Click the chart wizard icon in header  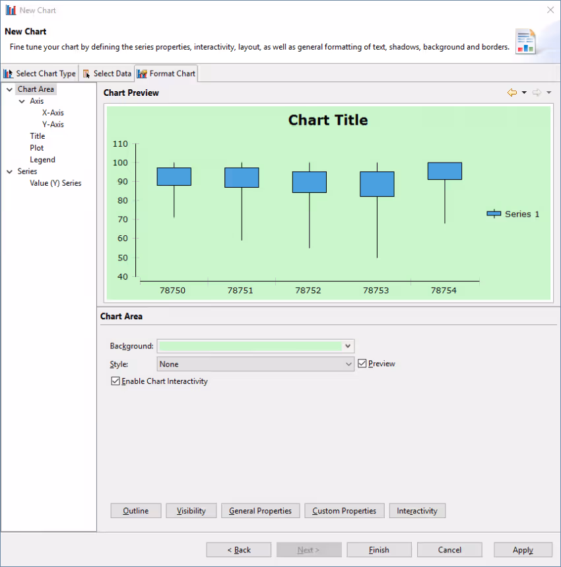click(526, 41)
